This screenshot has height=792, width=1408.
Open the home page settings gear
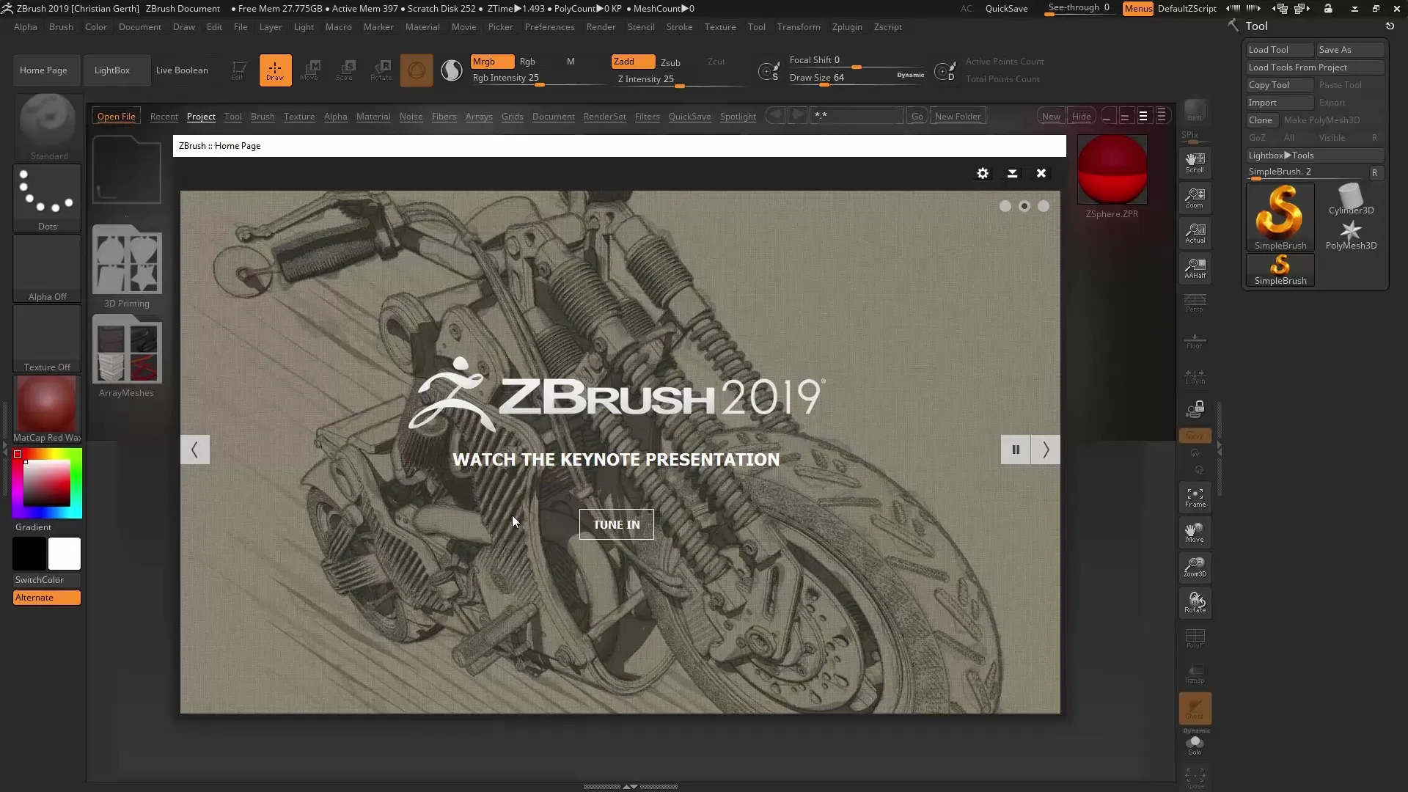[x=983, y=173]
